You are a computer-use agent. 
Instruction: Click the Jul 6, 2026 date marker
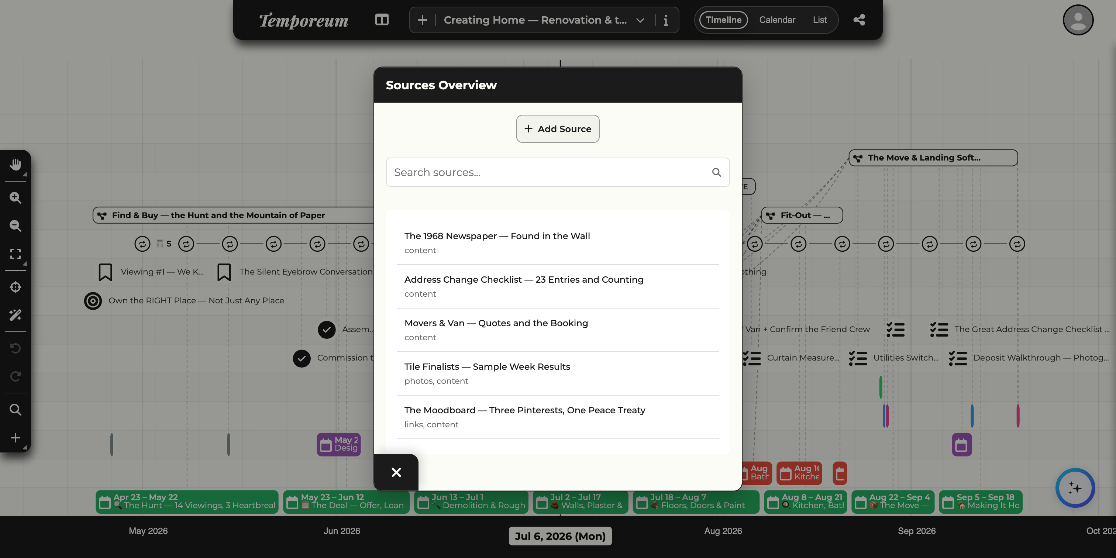click(x=560, y=536)
